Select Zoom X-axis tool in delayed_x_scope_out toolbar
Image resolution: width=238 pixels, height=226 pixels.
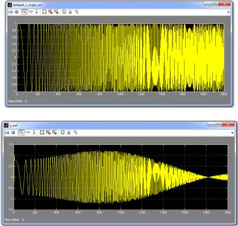[31, 12]
